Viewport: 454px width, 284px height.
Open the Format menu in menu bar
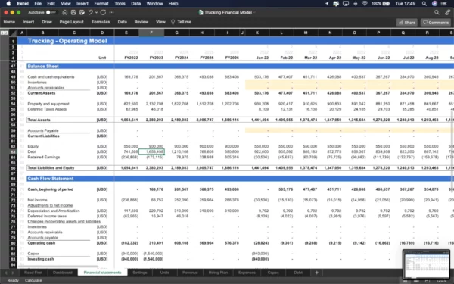(101, 4)
